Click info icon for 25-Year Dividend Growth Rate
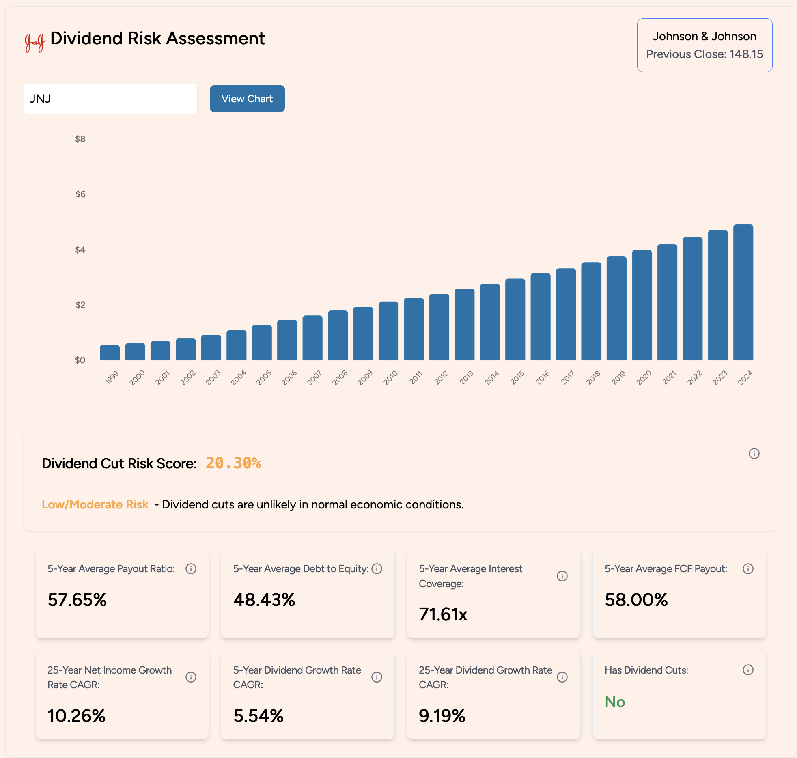 pyautogui.click(x=562, y=677)
